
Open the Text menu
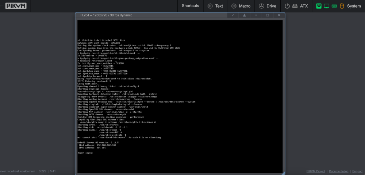coord(215,6)
